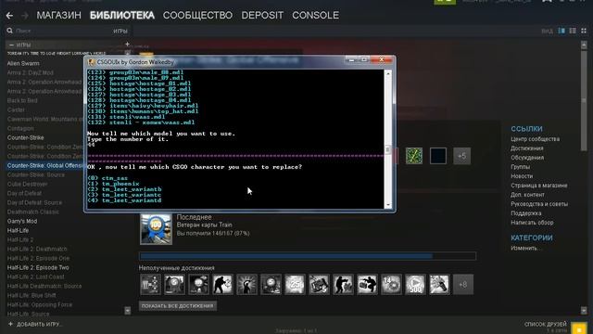593x334 pixels.
Task: Select Day of Defeat: Source
Action: (x=34, y=202)
